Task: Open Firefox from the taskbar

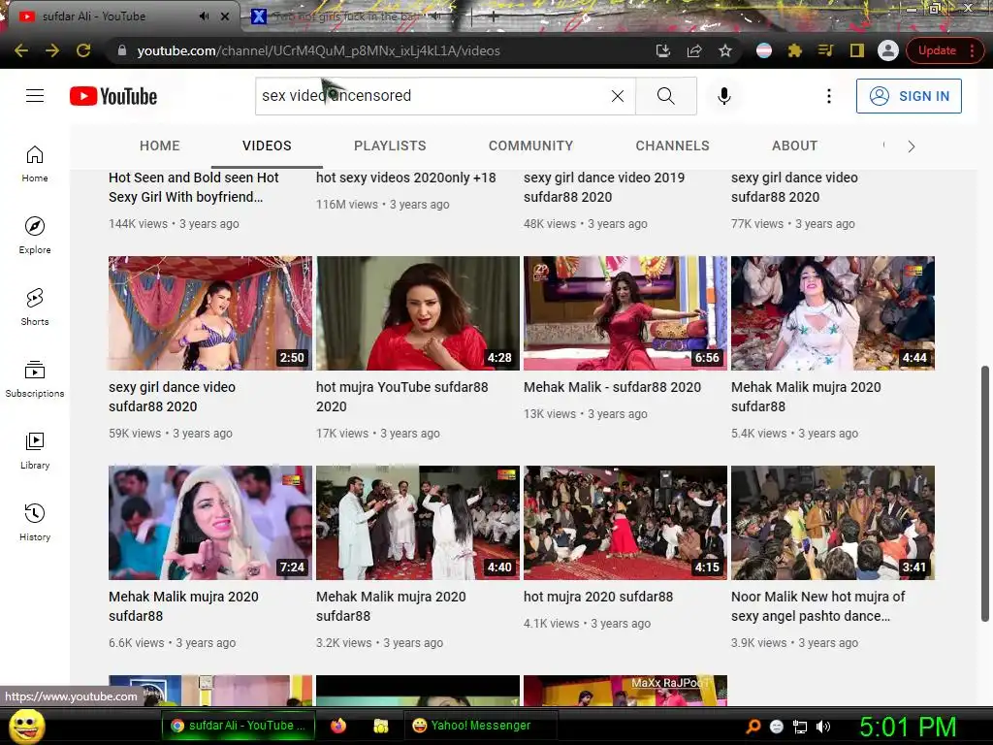Action: pos(338,726)
